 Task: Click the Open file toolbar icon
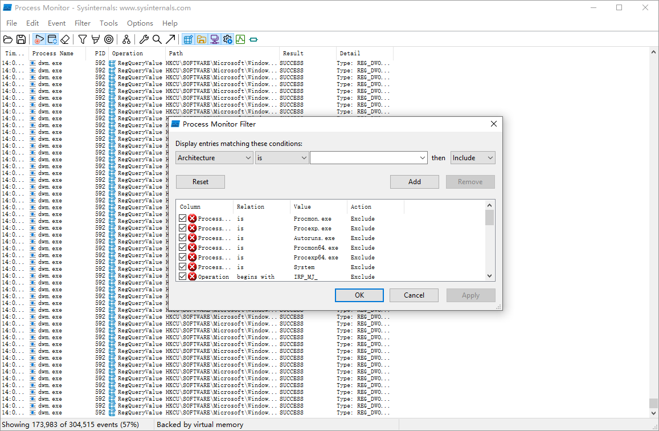(x=8, y=39)
